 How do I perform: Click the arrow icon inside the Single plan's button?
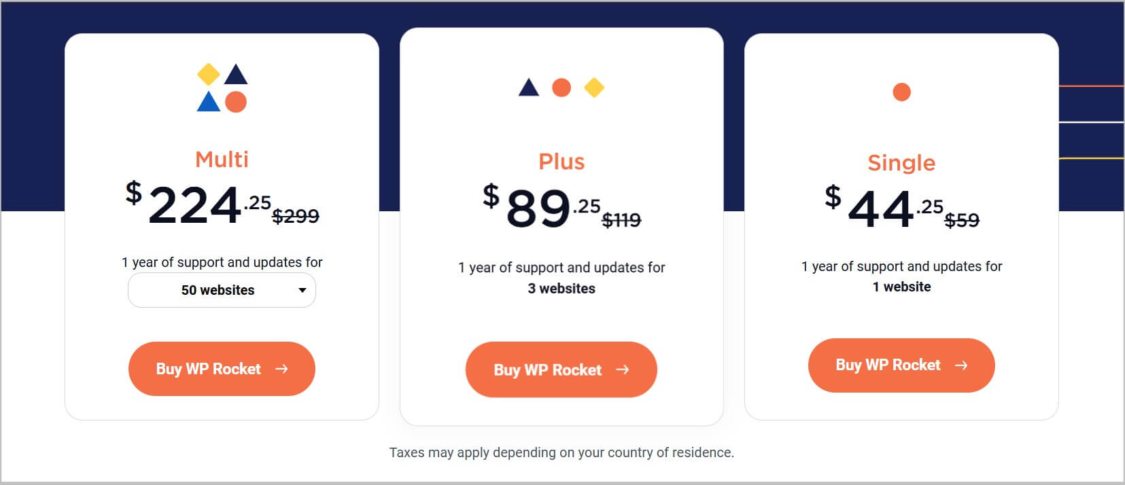point(961,365)
